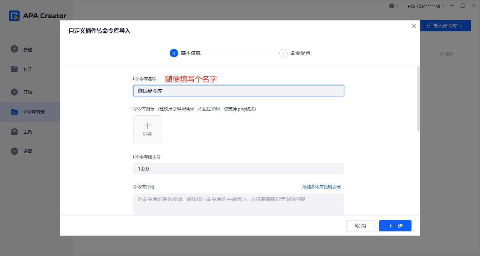The image size is (480, 256).
Task: Click the 命令库版本号 field showing 1.0.0
Action: click(239, 169)
